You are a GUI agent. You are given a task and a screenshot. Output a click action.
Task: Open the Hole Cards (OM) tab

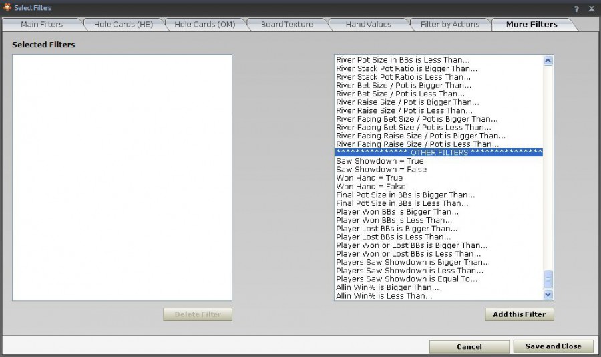(x=204, y=25)
